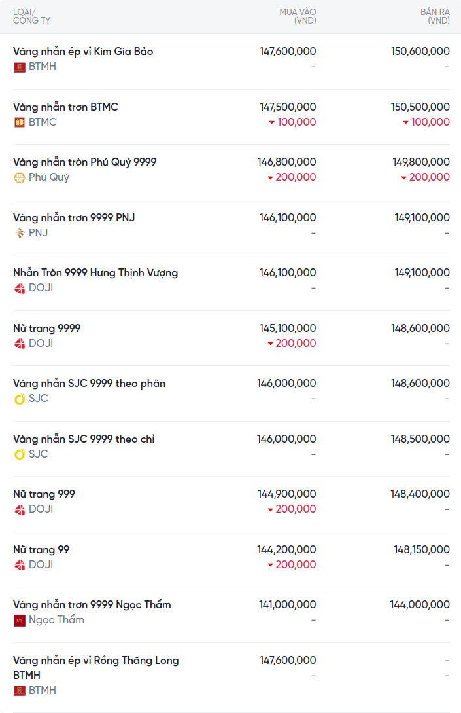Click DOJI logo under Nhẫn Tròn Hưng Thịnh Vượng

20,288
